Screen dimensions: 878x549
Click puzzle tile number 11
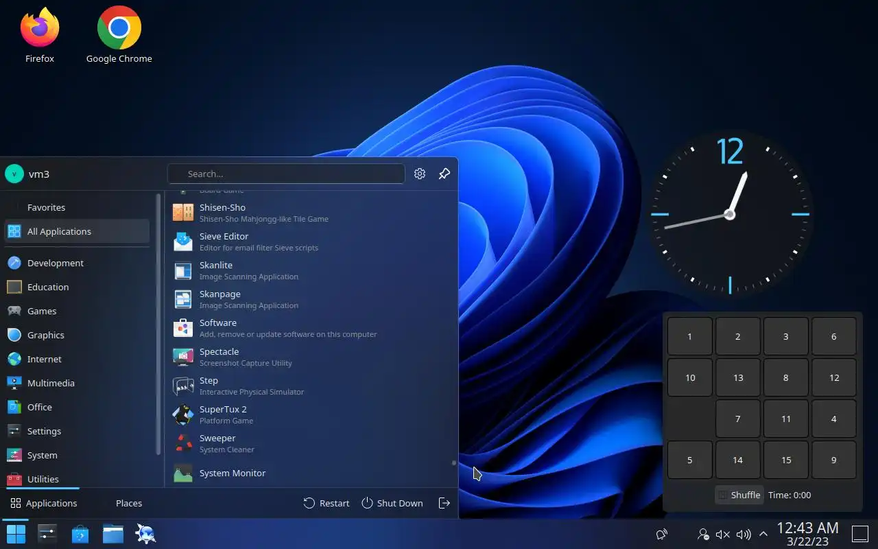pos(786,419)
